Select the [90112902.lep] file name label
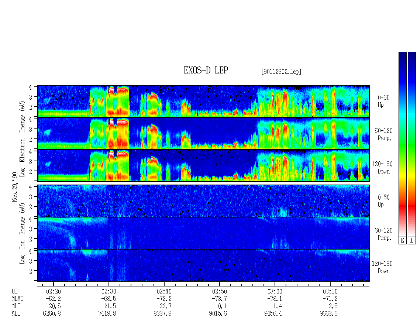 [281, 72]
